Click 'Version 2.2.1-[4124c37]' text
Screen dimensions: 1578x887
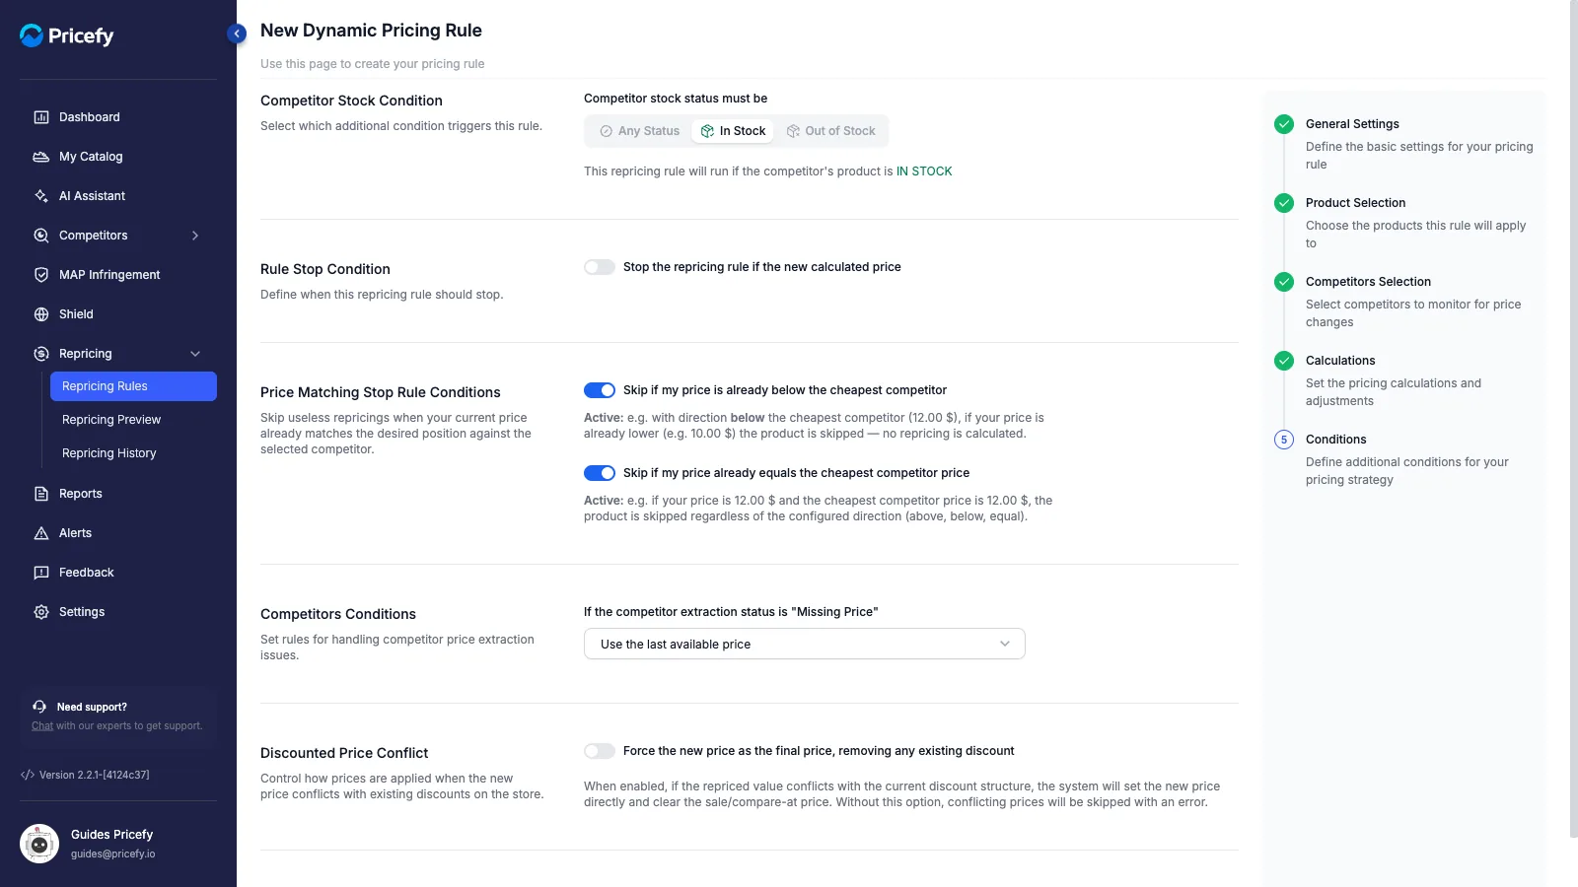pyautogui.click(x=95, y=775)
